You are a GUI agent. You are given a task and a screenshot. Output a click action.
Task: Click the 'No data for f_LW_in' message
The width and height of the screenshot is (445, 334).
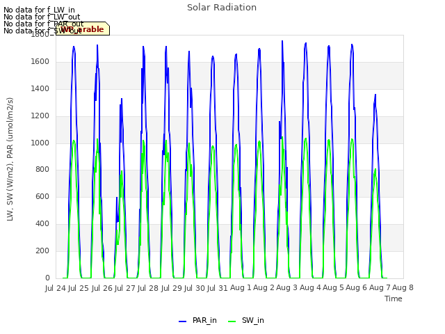click(39, 10)
